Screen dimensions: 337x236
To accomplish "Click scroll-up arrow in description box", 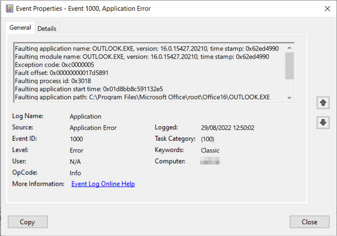I will coord(289,48).
